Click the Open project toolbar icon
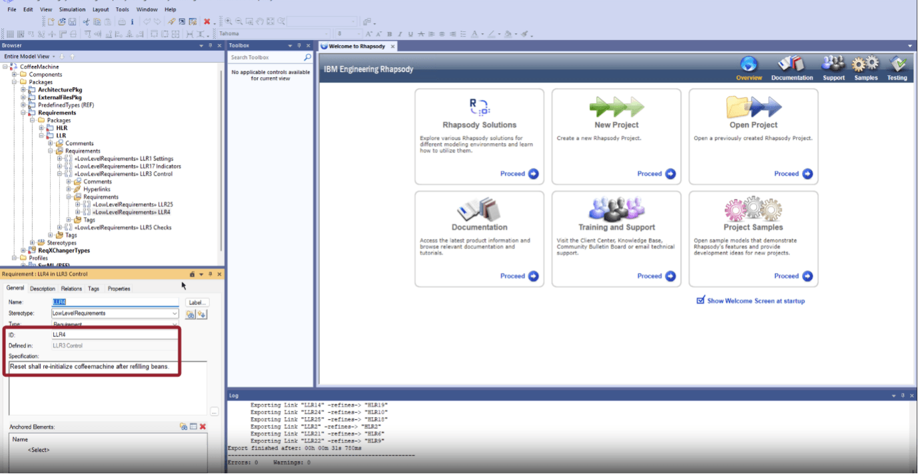 [61, 22]
